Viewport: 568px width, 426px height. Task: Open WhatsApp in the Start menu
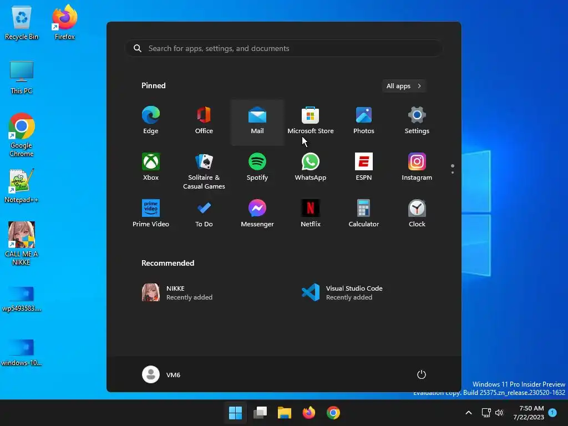tap(311, 168)
